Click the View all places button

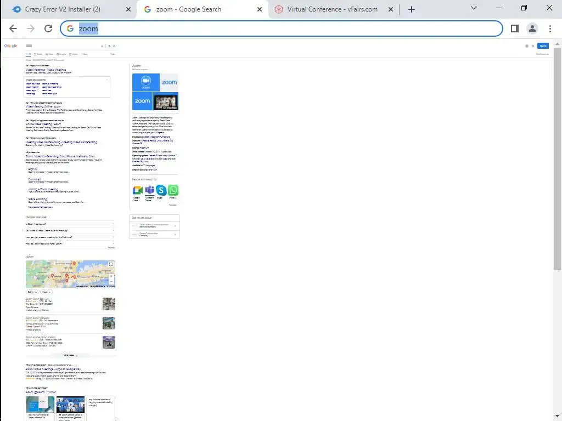click(70, 355)
